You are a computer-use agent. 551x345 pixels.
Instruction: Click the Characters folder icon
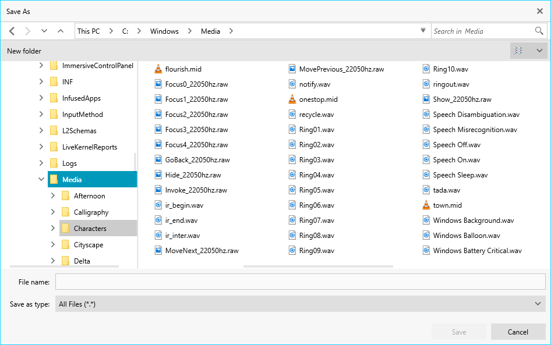[65, 228]
